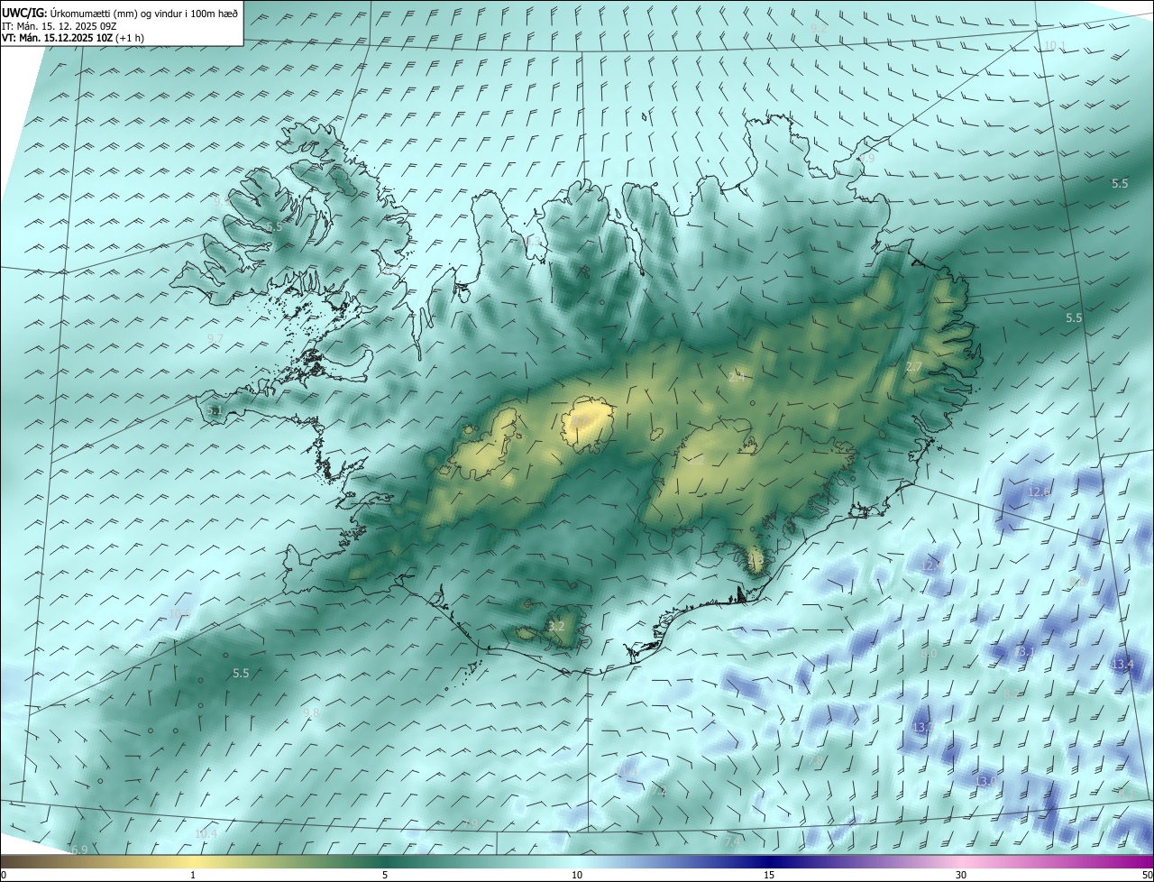1154x882 pixels.
Task: Click the 5.1 value on the map
Action: pos(214,410)
